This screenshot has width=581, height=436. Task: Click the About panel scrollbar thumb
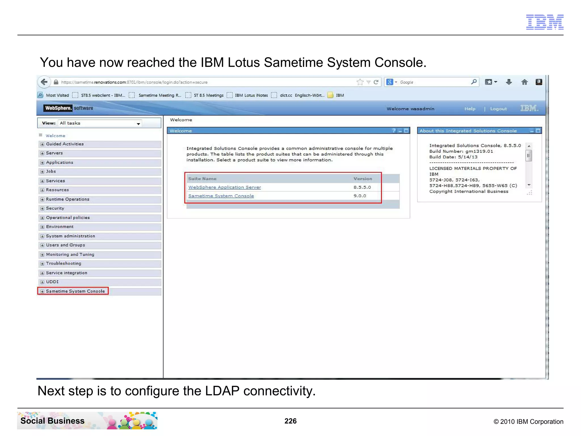(x=529, y=156)
